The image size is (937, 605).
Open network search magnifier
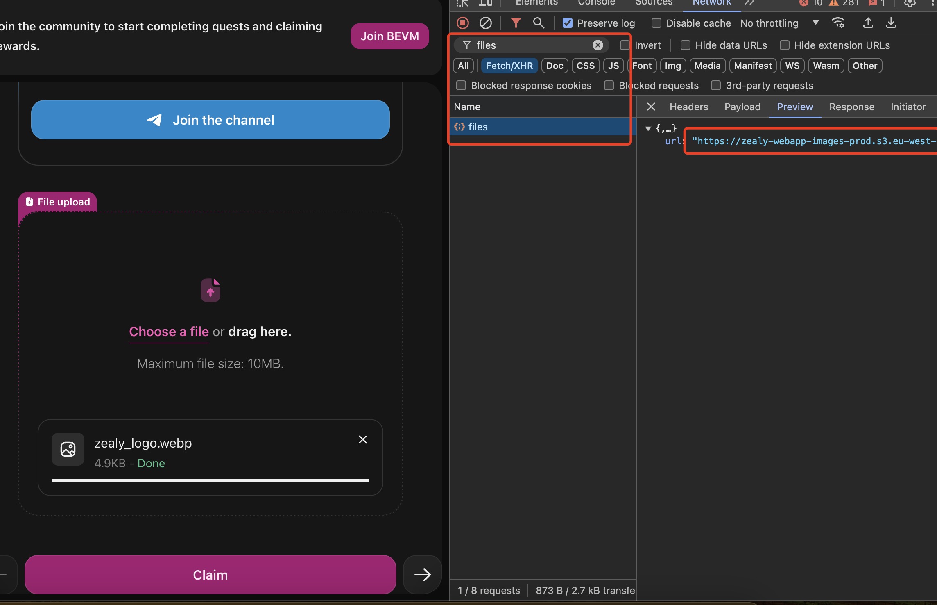tap(539, 23)
